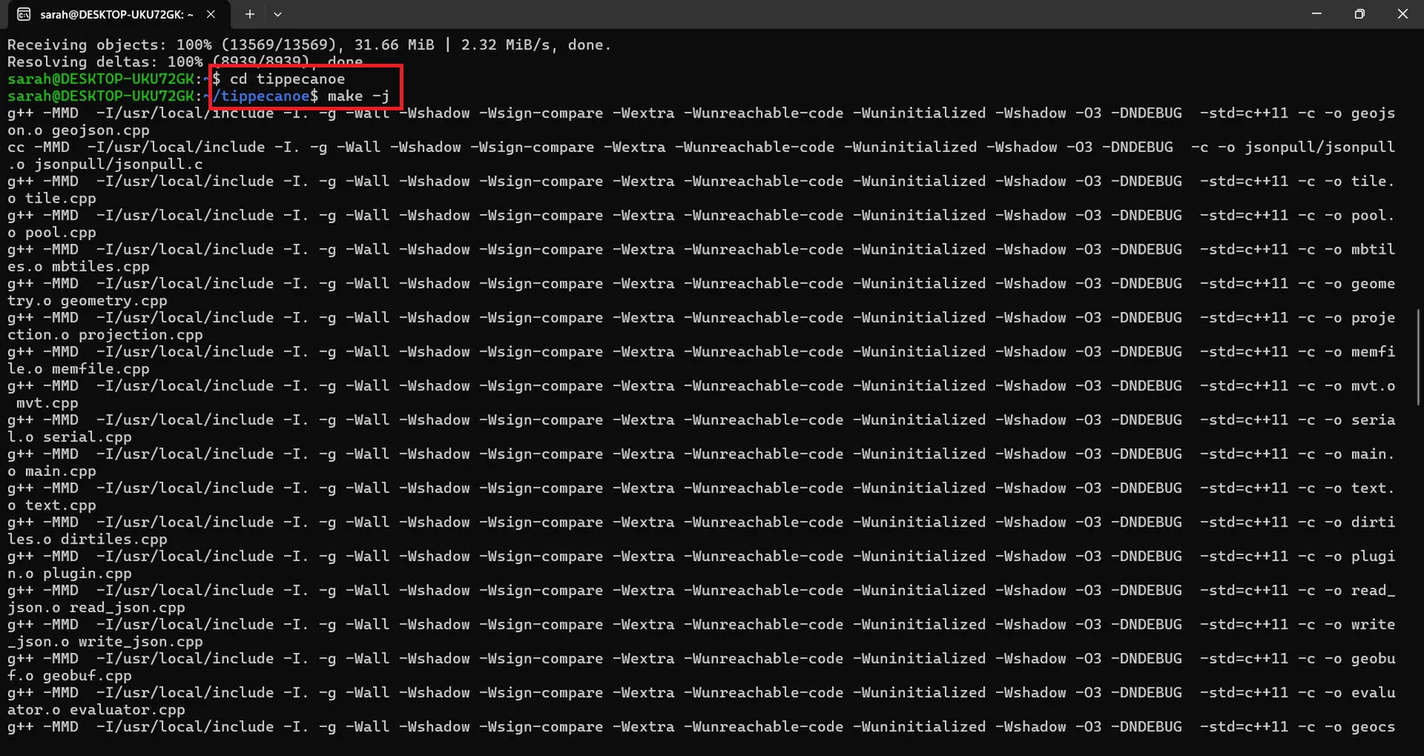Viewport: 1424px width, 756px height.
Task: Click the '.o jsonpull/jsonpull.c' text
Action: [x=105, y=165]
